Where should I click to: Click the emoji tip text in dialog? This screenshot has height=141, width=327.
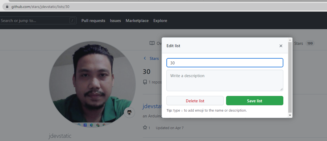(x=207, y=111)
